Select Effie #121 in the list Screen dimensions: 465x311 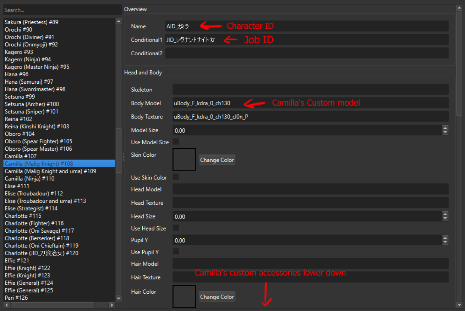click(x=59, y=260)
